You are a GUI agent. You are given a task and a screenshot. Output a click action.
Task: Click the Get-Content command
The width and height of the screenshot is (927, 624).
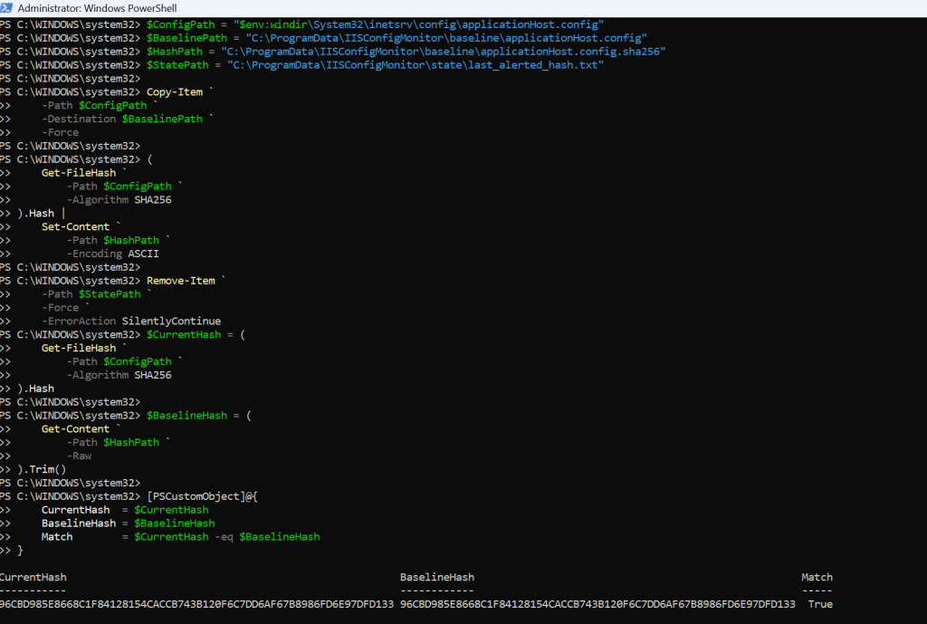[x=75, y=429]
